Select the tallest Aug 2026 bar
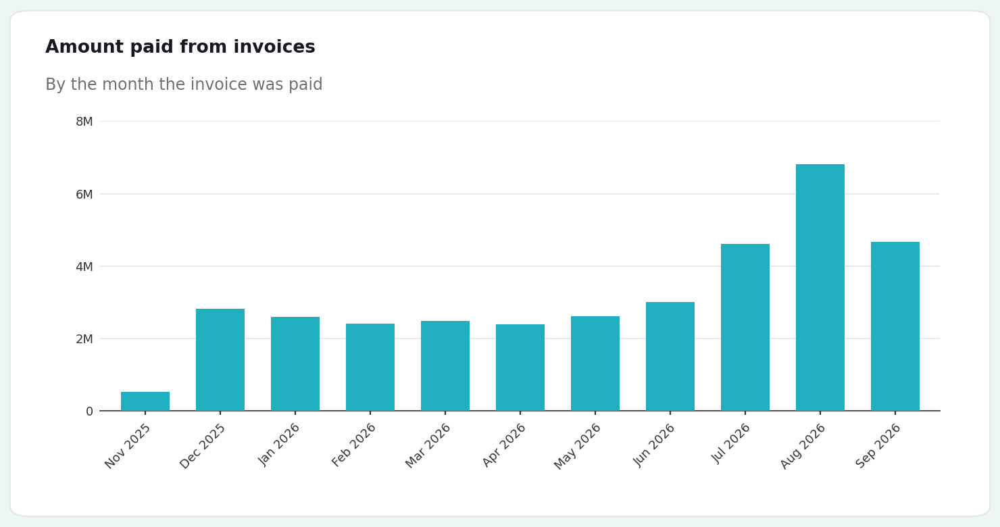1000x527 pixels. coord(820,287)
